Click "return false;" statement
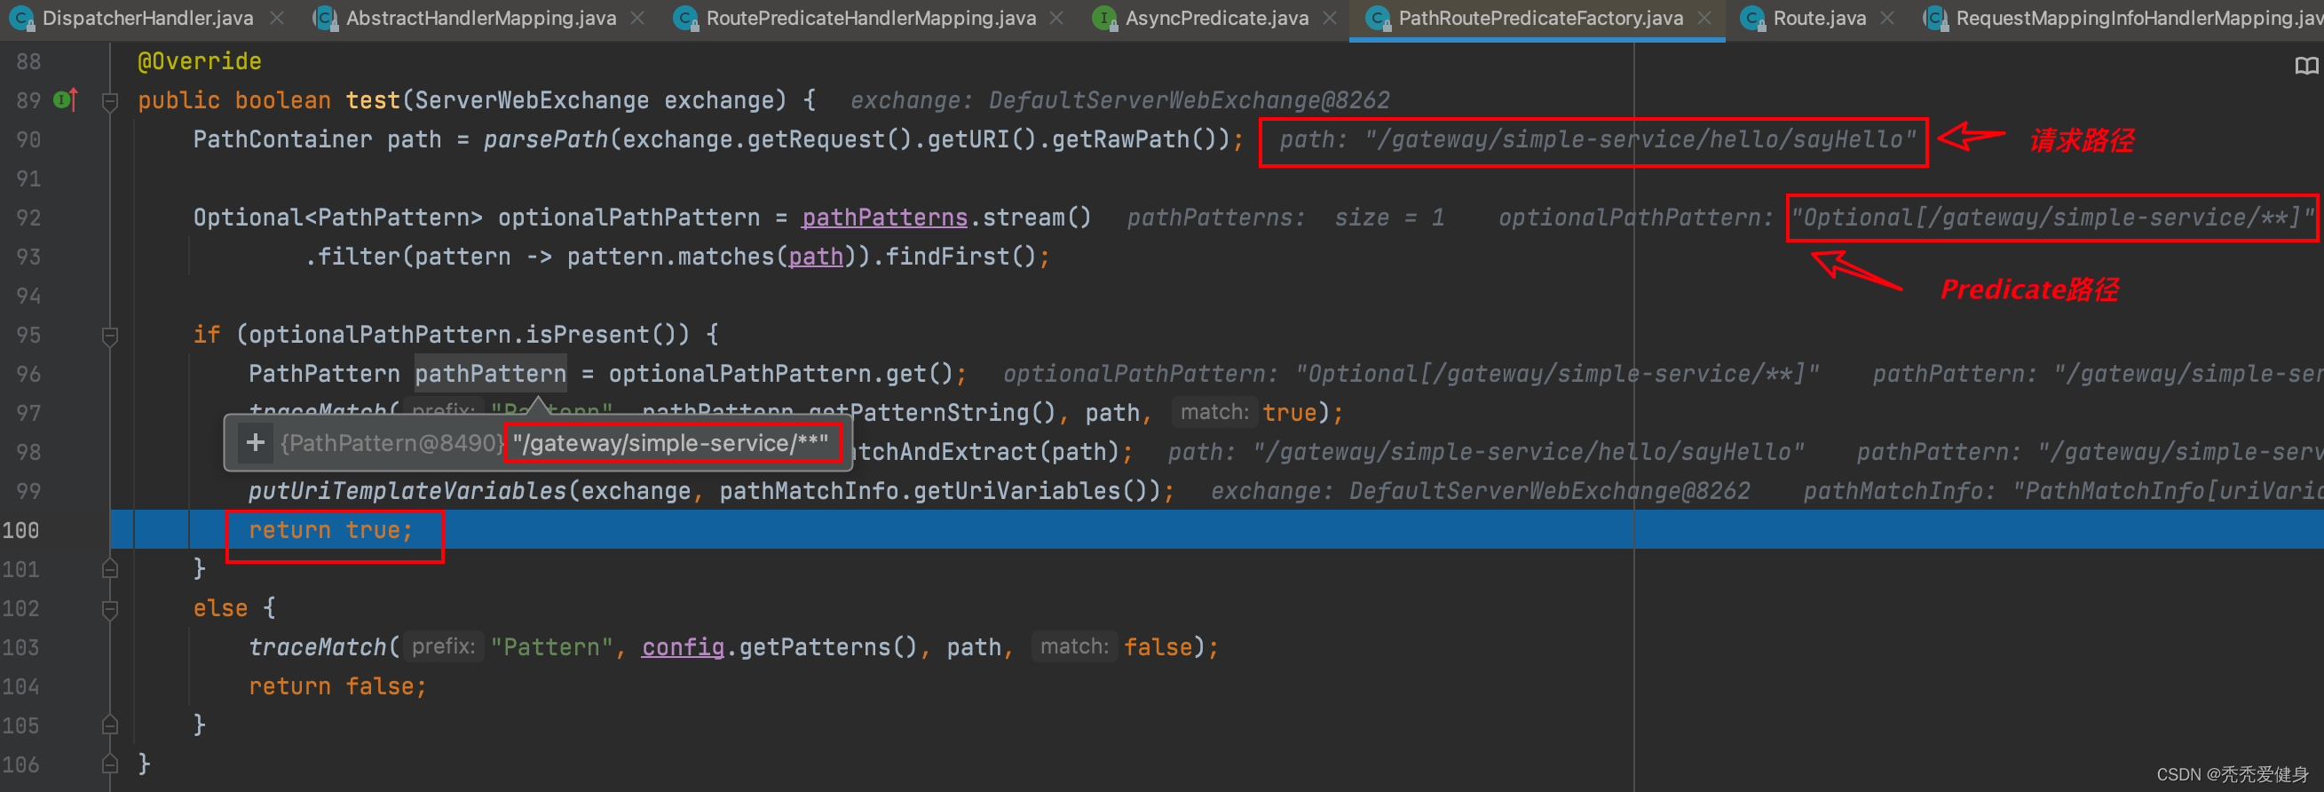Viewport: 2324px width, 792px height. tap(337, 686)
